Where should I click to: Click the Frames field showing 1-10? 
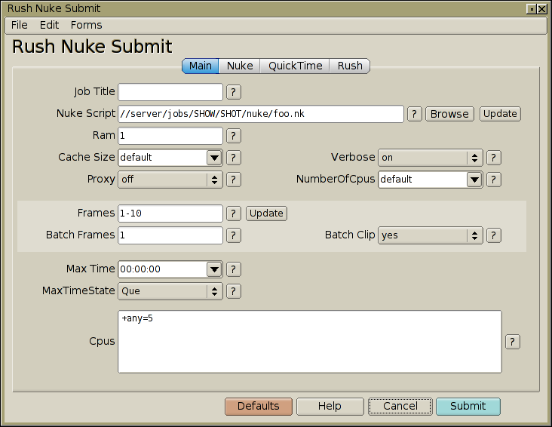click(170, 213)
